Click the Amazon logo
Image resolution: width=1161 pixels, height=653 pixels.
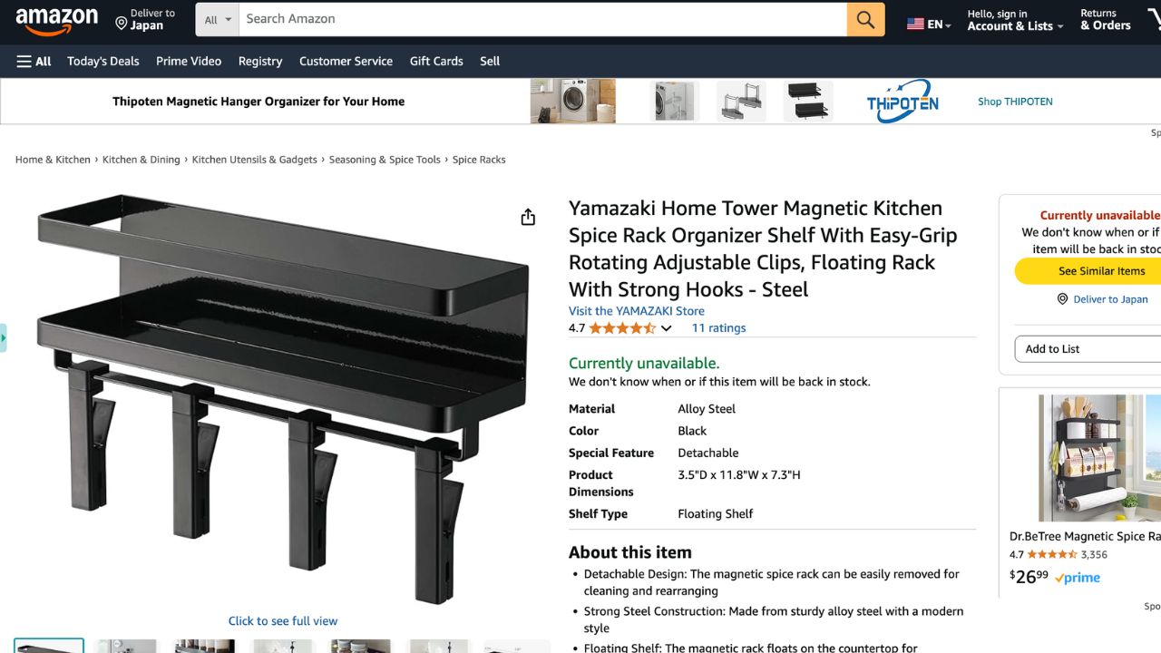click(x=56, y=21)
